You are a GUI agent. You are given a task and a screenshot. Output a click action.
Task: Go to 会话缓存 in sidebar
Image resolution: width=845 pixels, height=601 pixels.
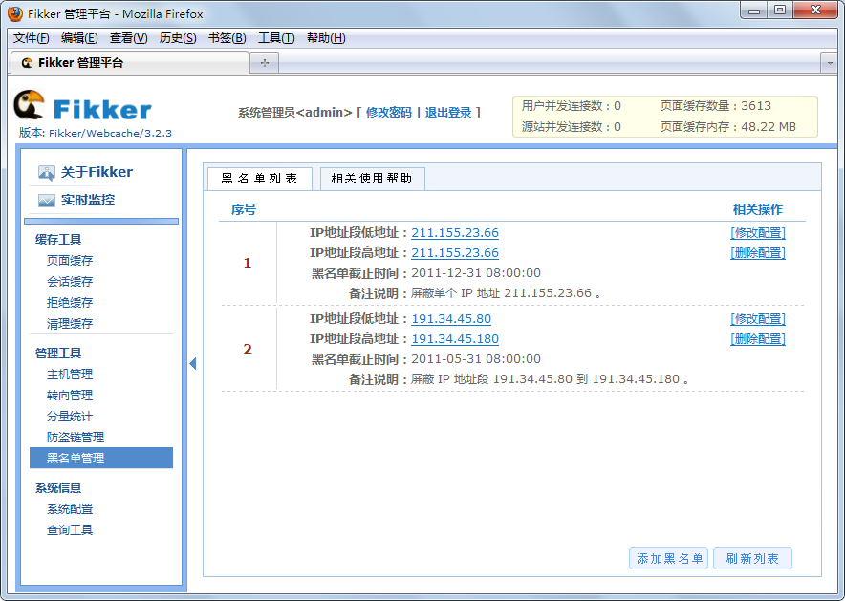point(70,282)
